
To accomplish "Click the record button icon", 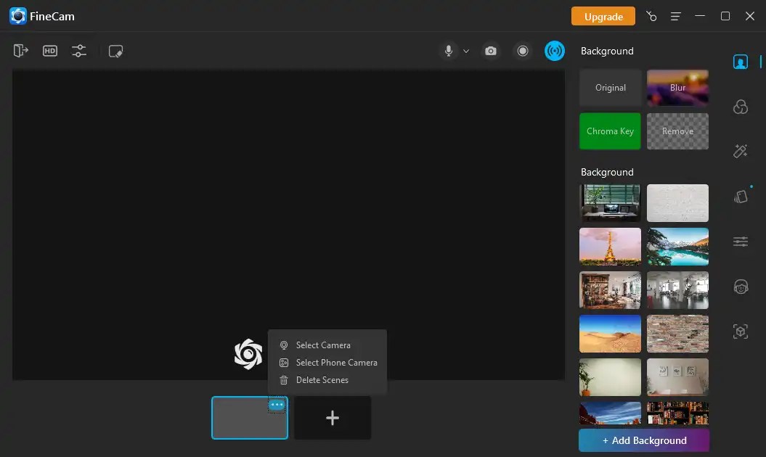I will [523, 51].
